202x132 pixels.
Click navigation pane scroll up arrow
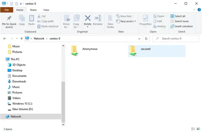[63, 46]
